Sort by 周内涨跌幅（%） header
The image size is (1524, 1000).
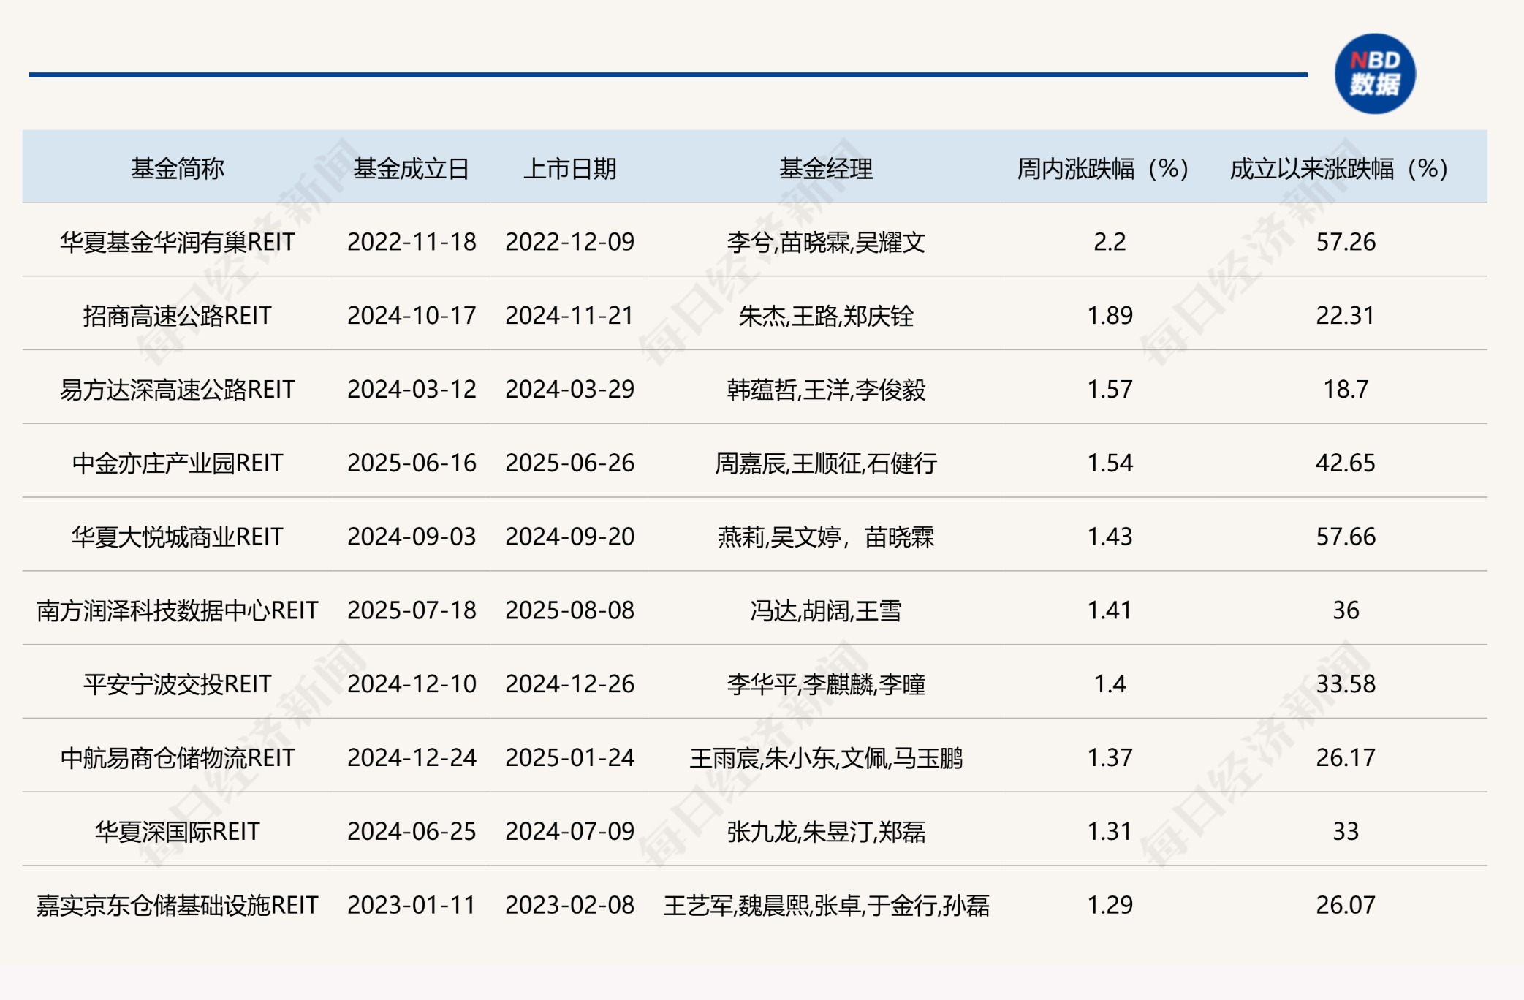point(1103,169)
